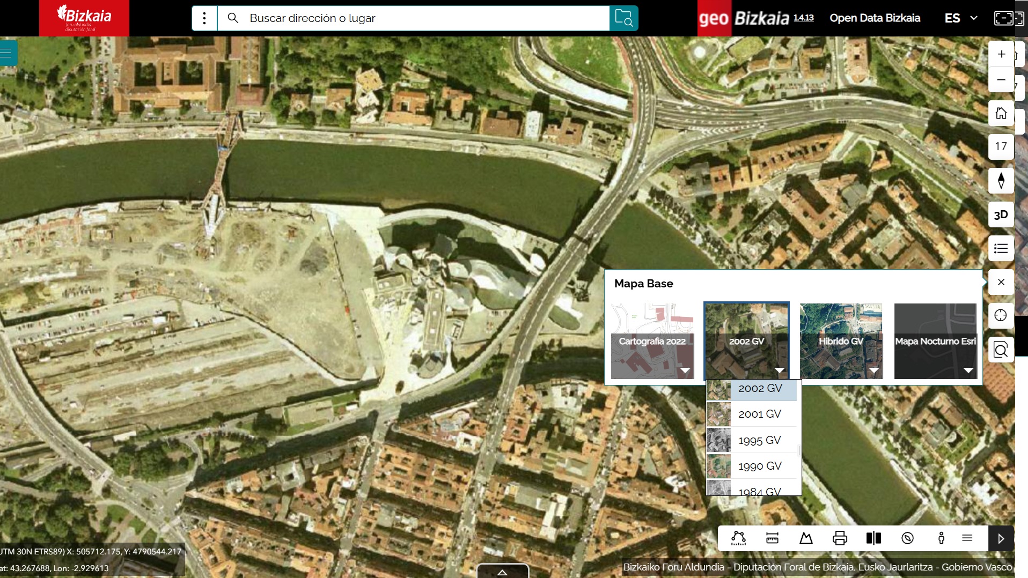
Task: Open the Open Data Bizkaia link
Action: pos(875,18)
